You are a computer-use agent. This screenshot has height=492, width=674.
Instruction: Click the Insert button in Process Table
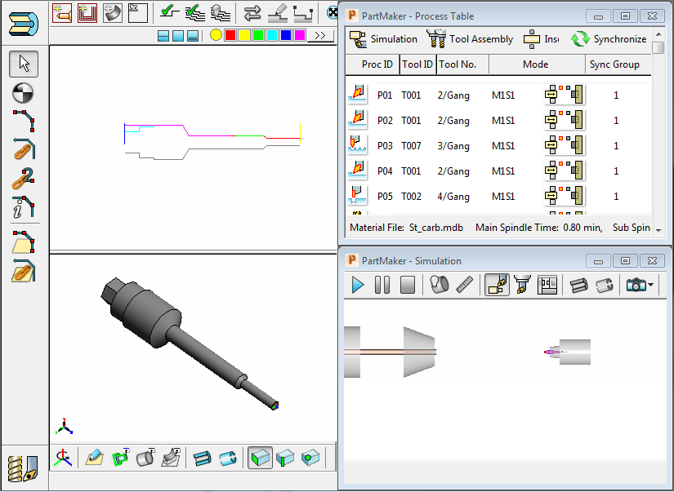[x=541, y=39]
